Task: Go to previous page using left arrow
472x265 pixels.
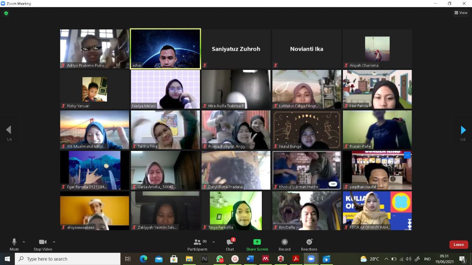Action: (8, 130)
